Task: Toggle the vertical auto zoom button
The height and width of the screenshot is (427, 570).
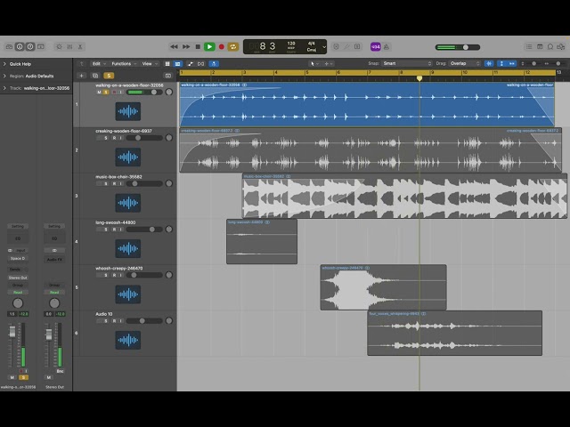Action: [501, 63]
